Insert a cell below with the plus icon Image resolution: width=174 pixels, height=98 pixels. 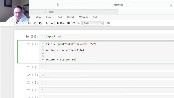(x=23, y=23)
